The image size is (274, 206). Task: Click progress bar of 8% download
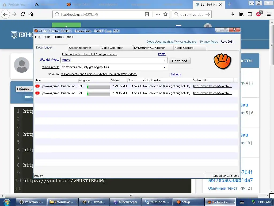click(x=98, y=86)
